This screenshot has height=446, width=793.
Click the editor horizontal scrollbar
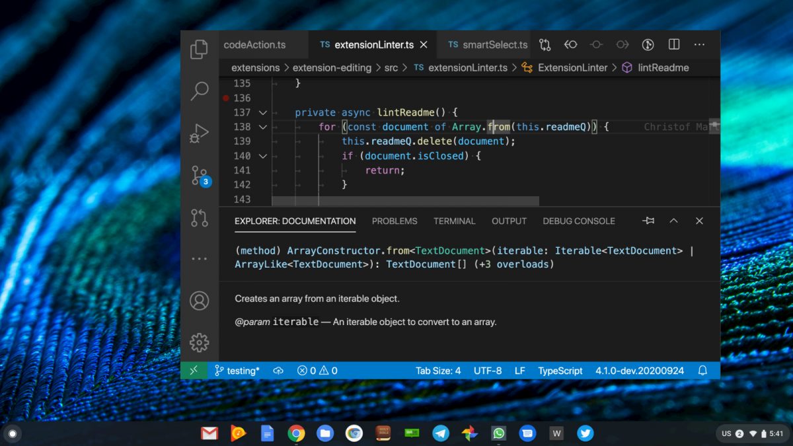[x=405, y=201]
